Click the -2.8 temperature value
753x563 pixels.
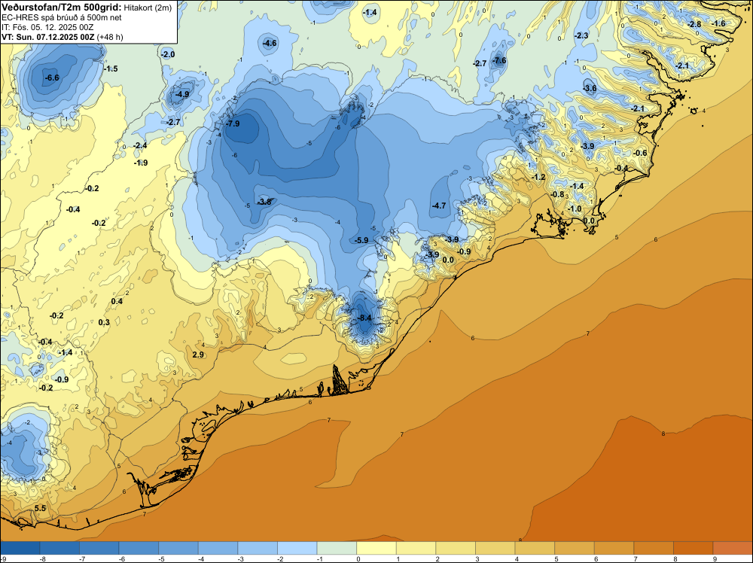tap(694, 24)
